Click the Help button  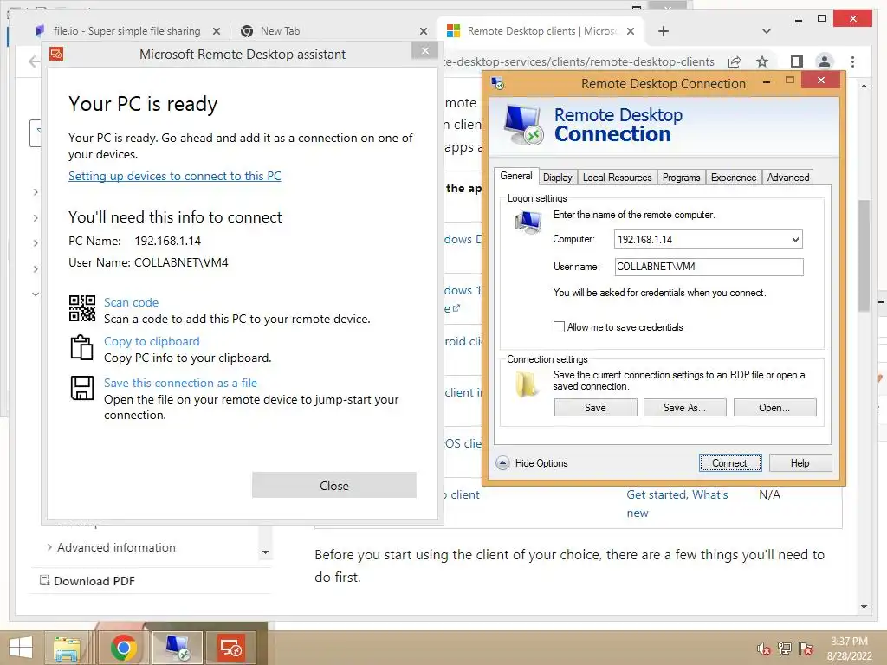(800, 463)
